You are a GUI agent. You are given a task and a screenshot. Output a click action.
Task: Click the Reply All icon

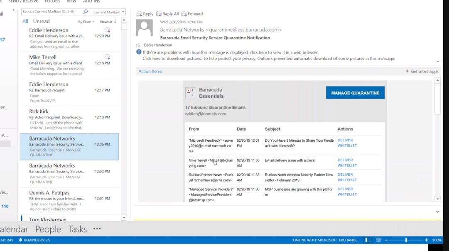pos(159,14)
